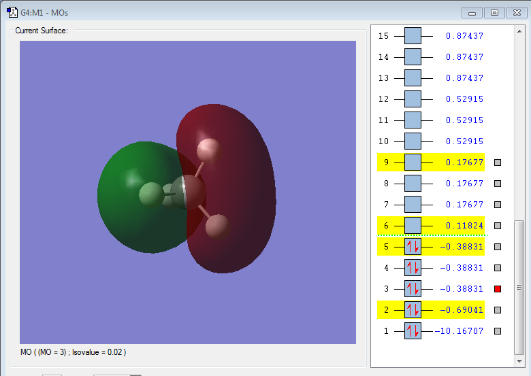Screen dimensions: 531x376
Task: Click the scroll-down arrow of orbital list
Action: [519, 362]
